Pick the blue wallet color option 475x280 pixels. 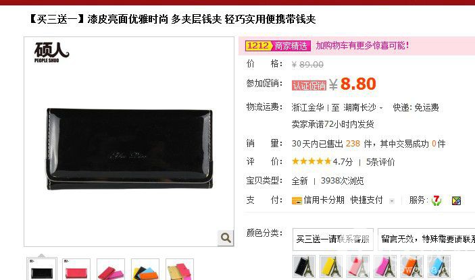[439, 267]
